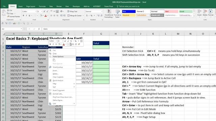Click Cut in the Clipboard ribbon group
This screenshot has height=121, width=216.
(10, 10)
